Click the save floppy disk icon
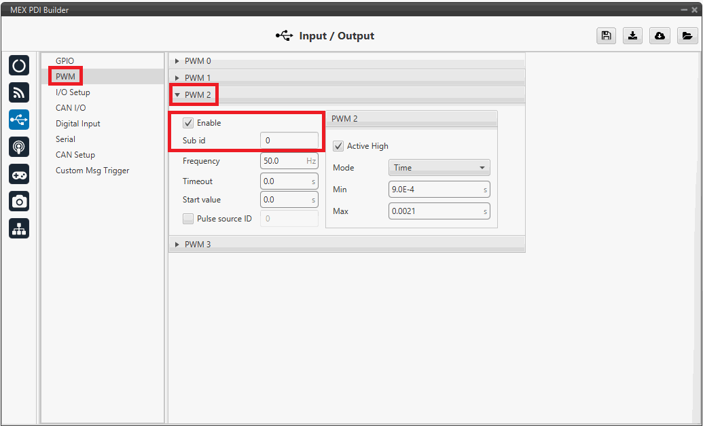 click(x=606, y=36)
